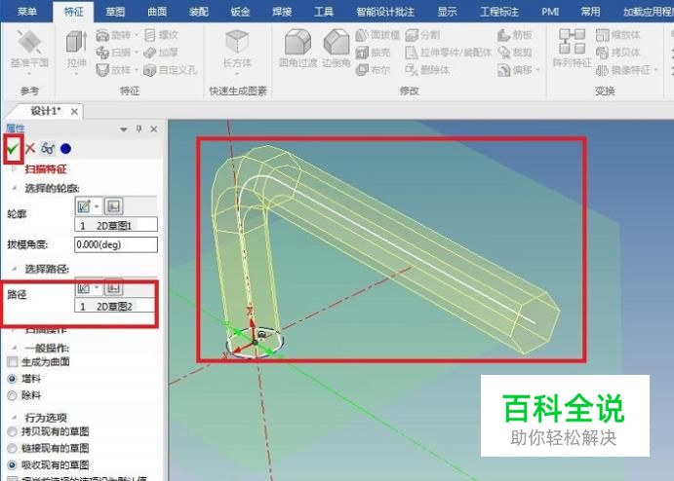Select the 裁剪 trim tool
This screenshot has width=674, height=481.
515,53
